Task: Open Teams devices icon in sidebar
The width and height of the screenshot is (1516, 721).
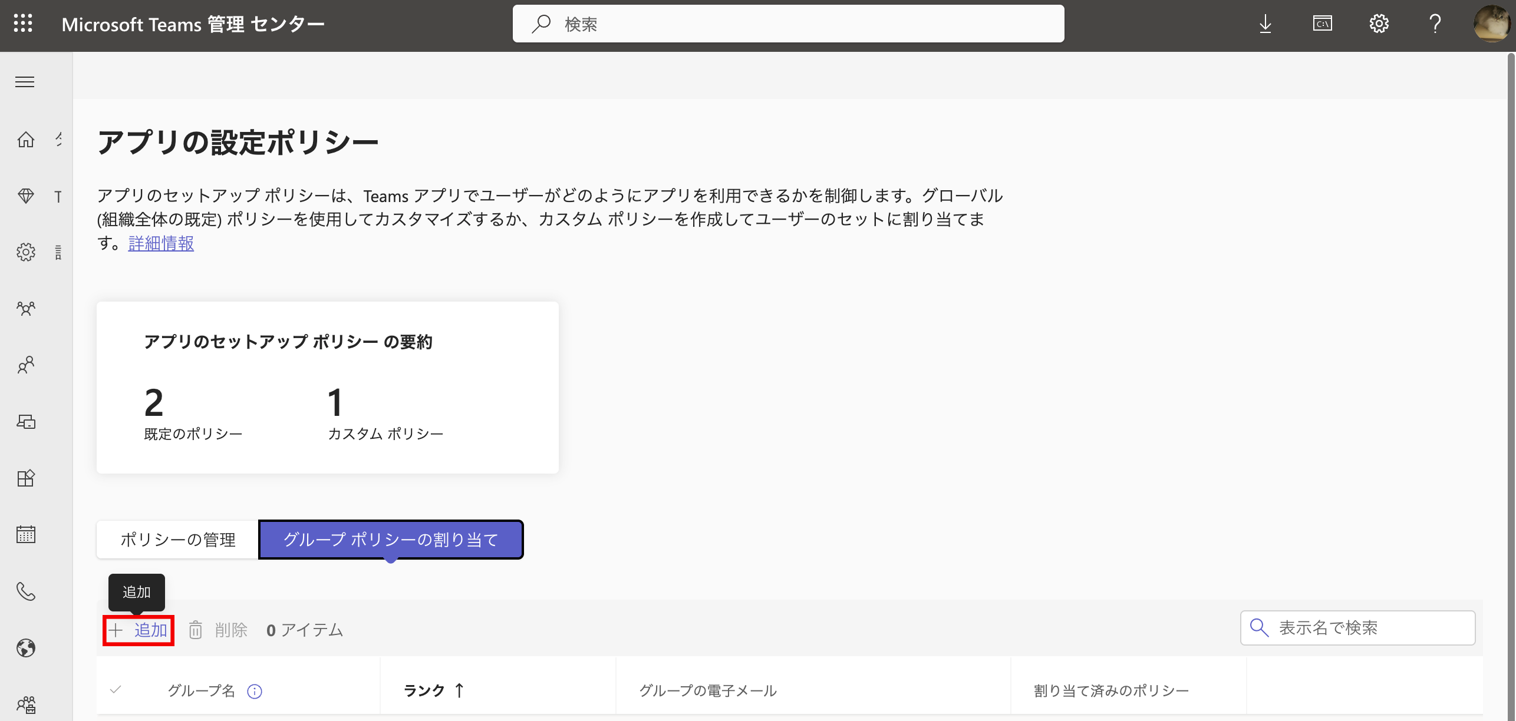Action: pyautogui.click(x=26, y=422)
